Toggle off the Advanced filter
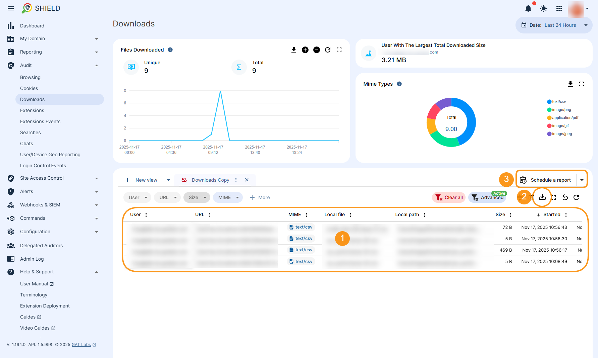This screenshot has width=598, height=358. pyautogui.click(x=487, y=197)
